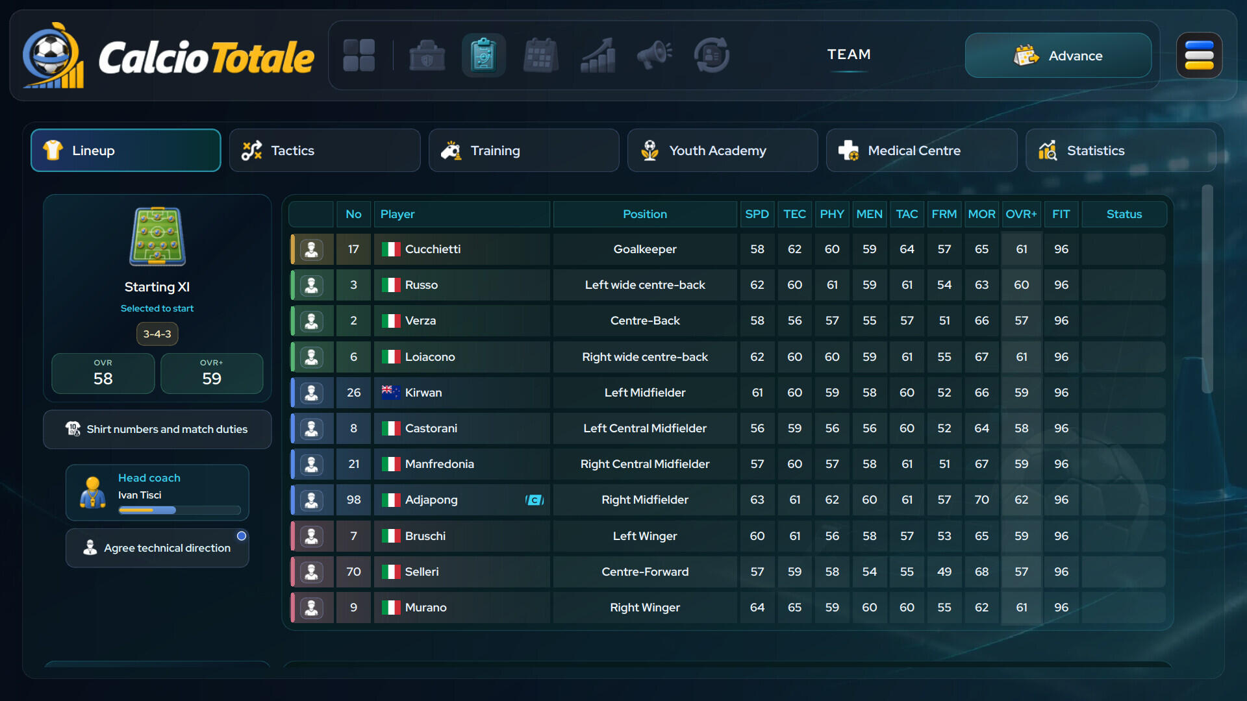
Task: Open the calendar icon in top bar
Action: tap(540, 55)
